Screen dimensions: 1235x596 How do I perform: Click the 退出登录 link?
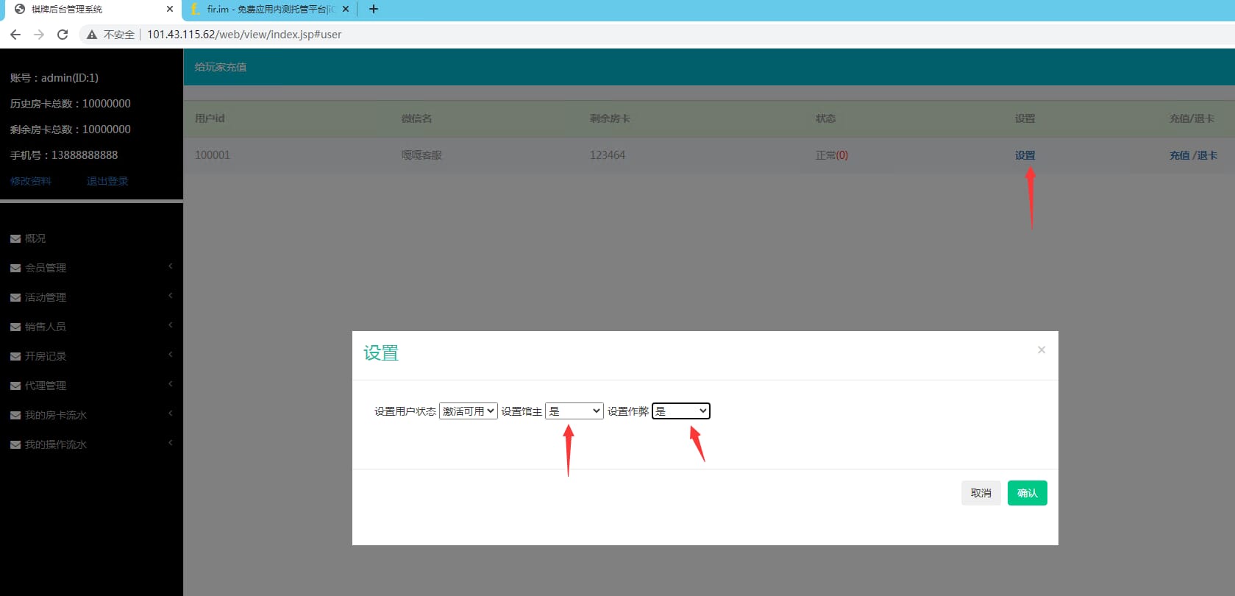coord(107,181)
